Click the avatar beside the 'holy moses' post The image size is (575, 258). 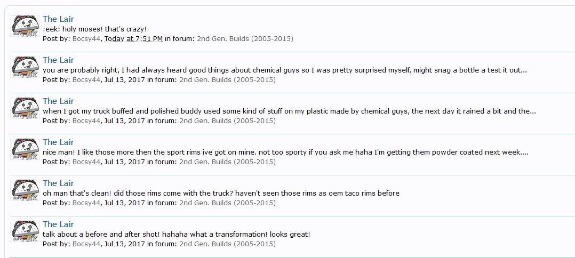(x=25, y=26)
